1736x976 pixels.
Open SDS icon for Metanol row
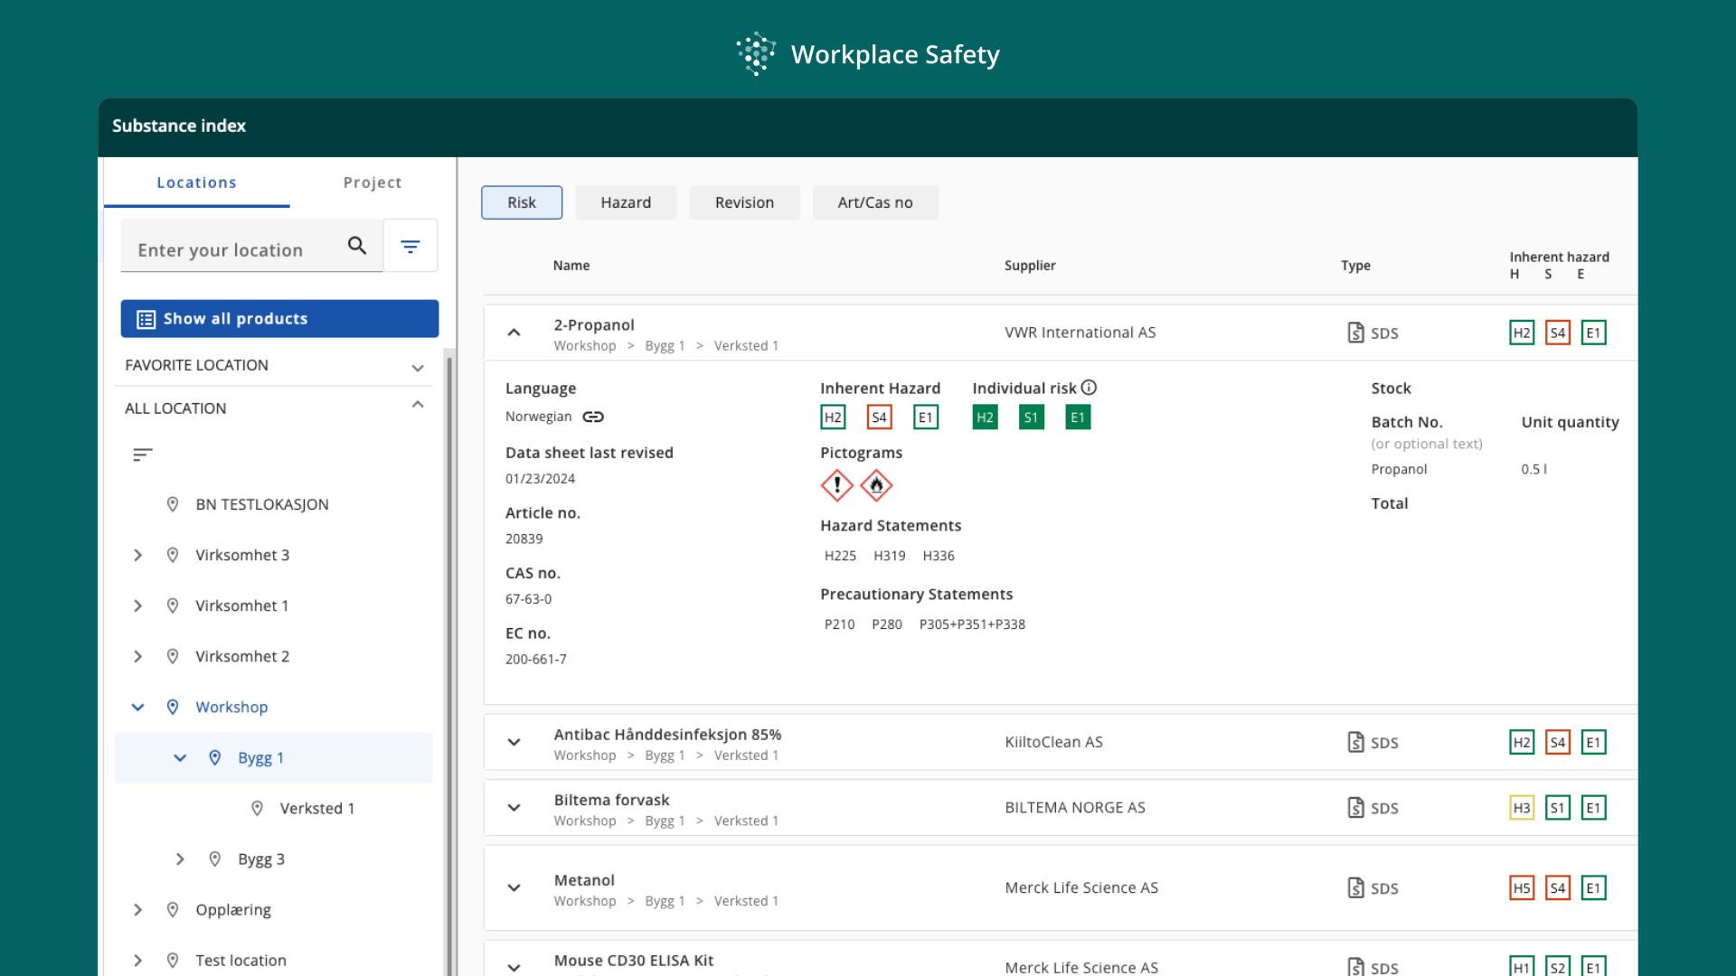[x=1355, y=888]
